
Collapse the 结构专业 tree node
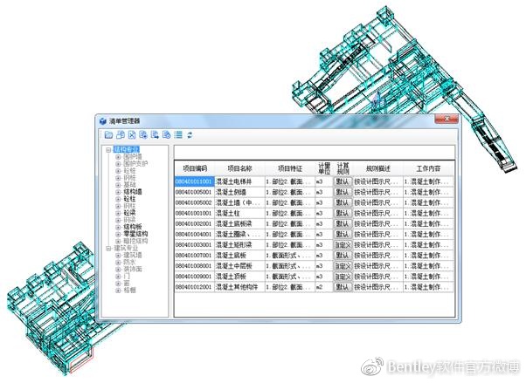click(109, 150)
